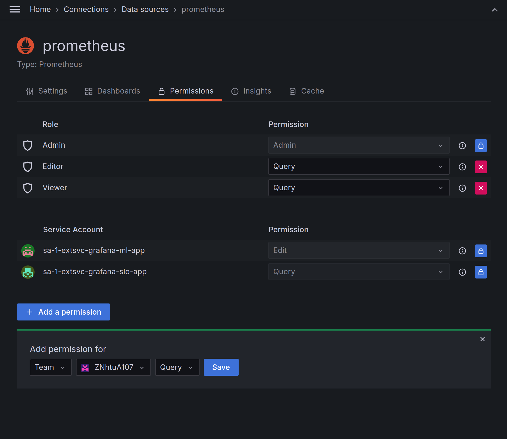Click the sa-1-extsvc-grafana-ml-app avatar
This screenshot has width=507, height=439.
(28, 250)
